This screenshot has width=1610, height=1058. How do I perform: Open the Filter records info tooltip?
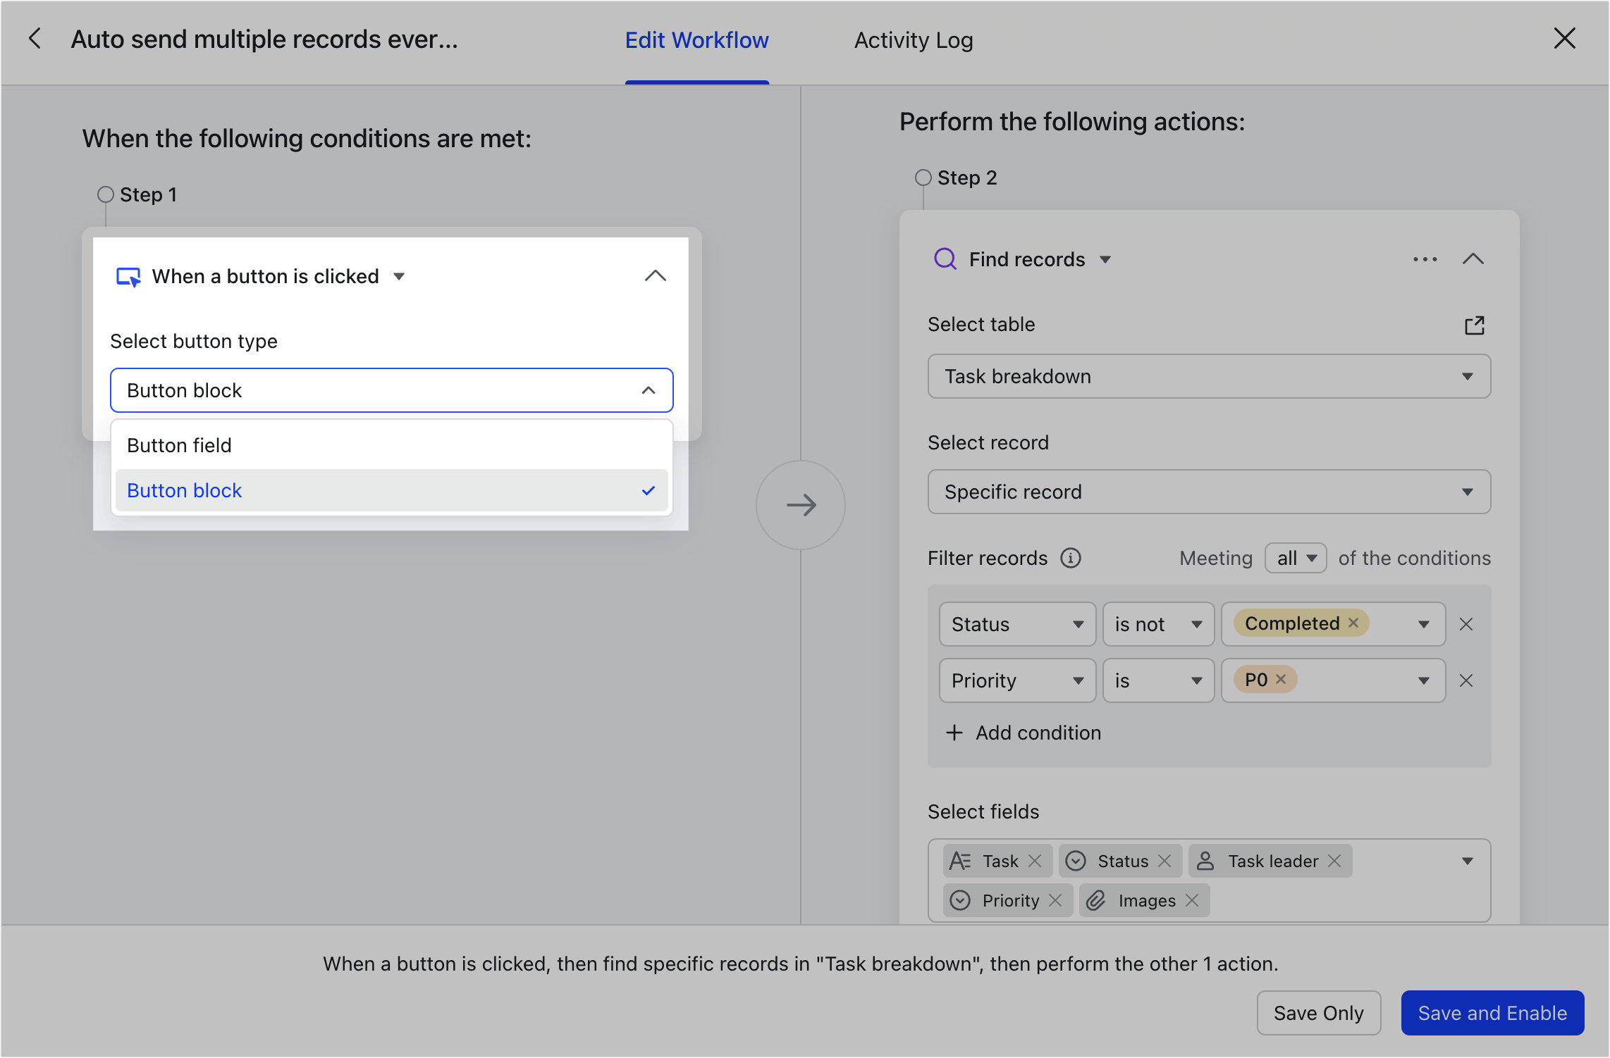(1070, 558)
